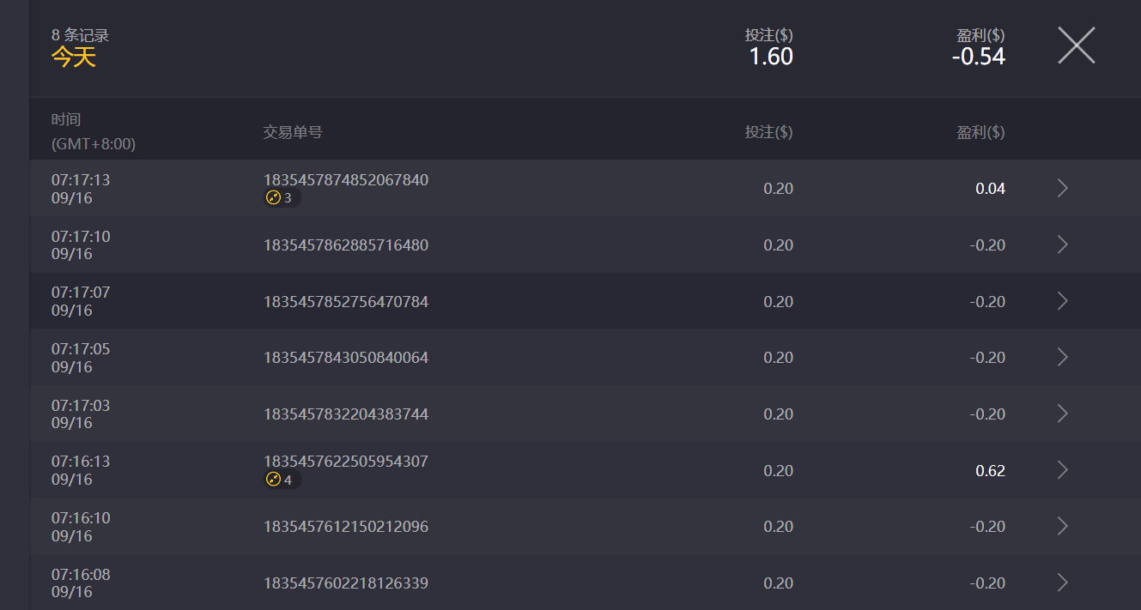The width and height of the screenshot is (1141, 610).
Task: Click the 时间 column header
Action: tap(66, 120)
